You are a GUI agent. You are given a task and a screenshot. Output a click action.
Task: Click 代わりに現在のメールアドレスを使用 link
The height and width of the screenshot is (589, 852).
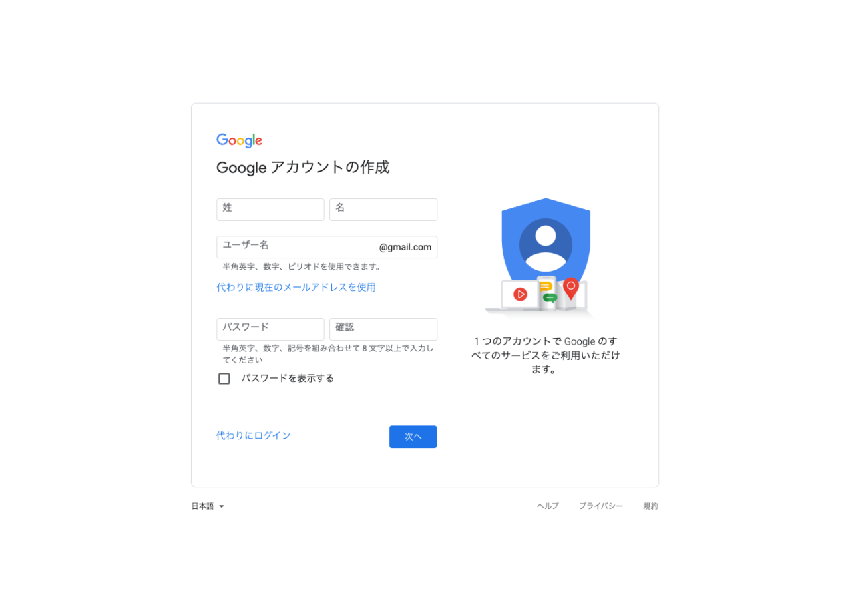click(296, 287)
